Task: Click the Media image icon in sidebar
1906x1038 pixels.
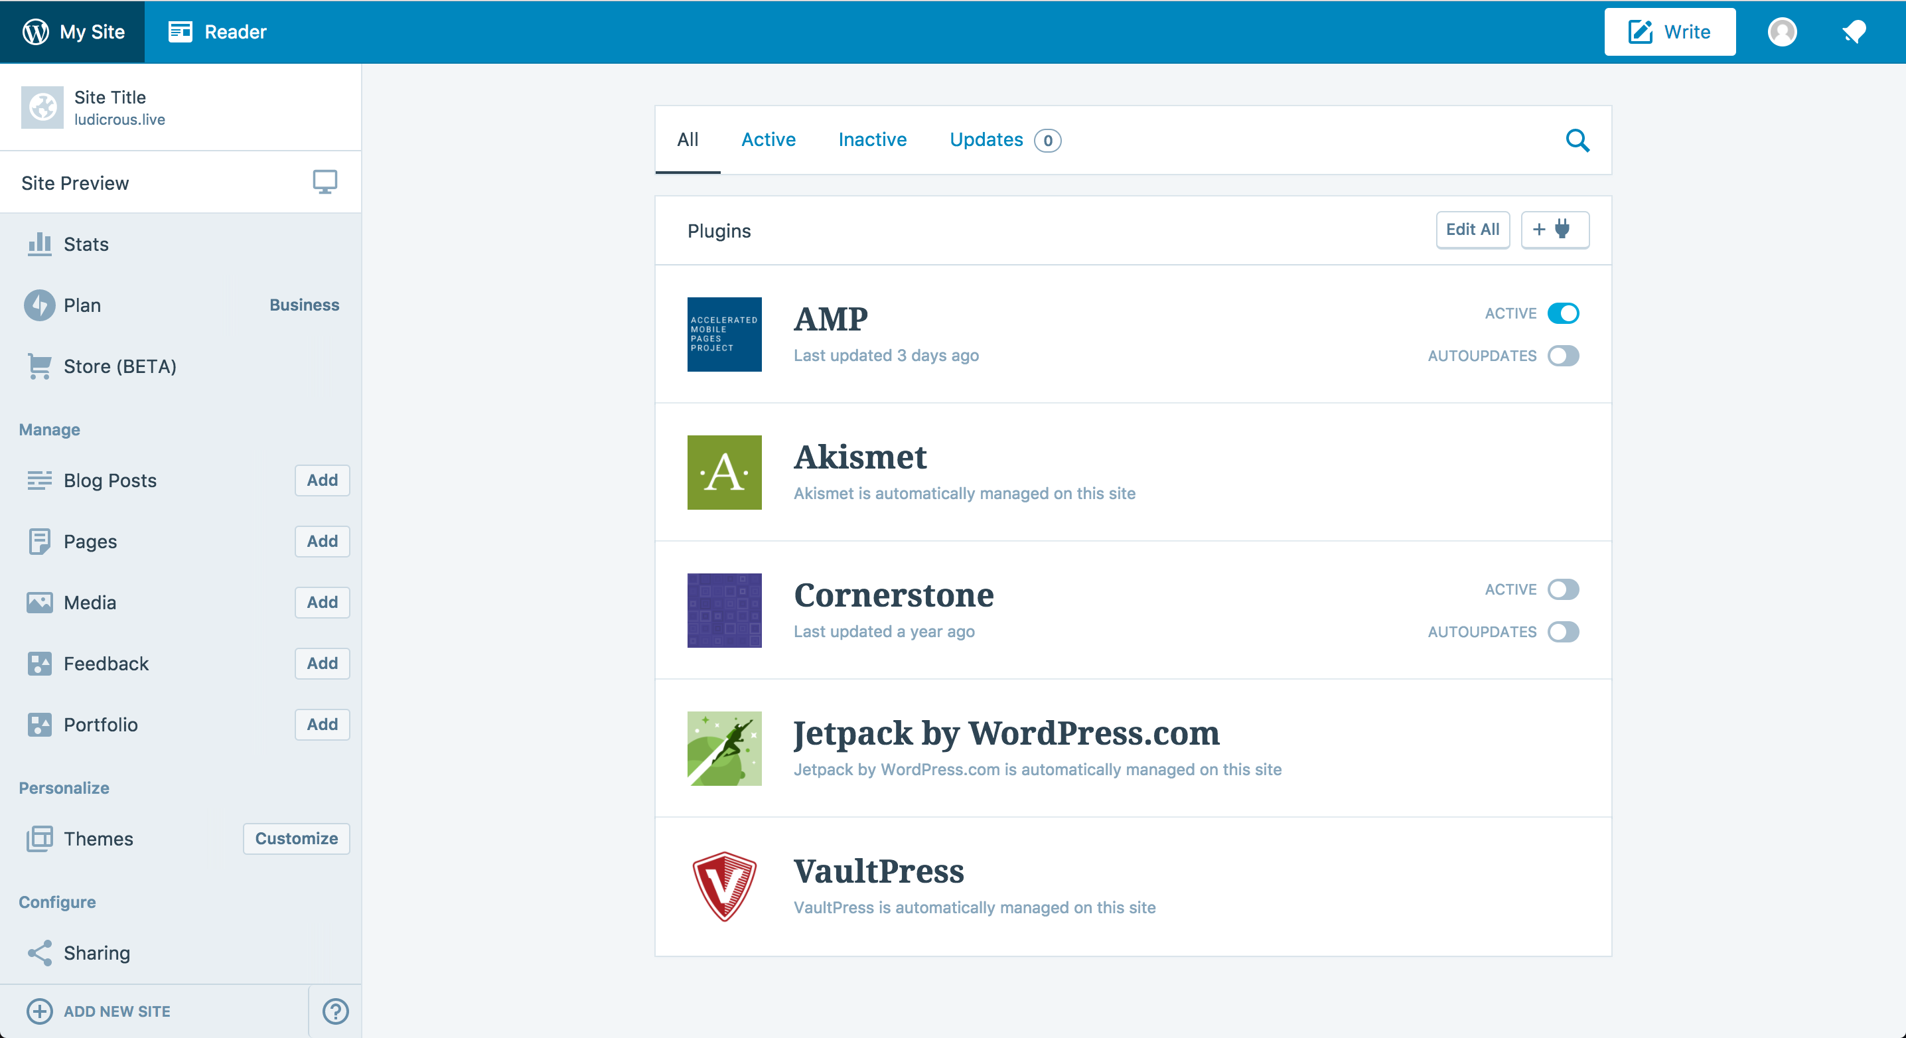Action: tap(39, 602)
